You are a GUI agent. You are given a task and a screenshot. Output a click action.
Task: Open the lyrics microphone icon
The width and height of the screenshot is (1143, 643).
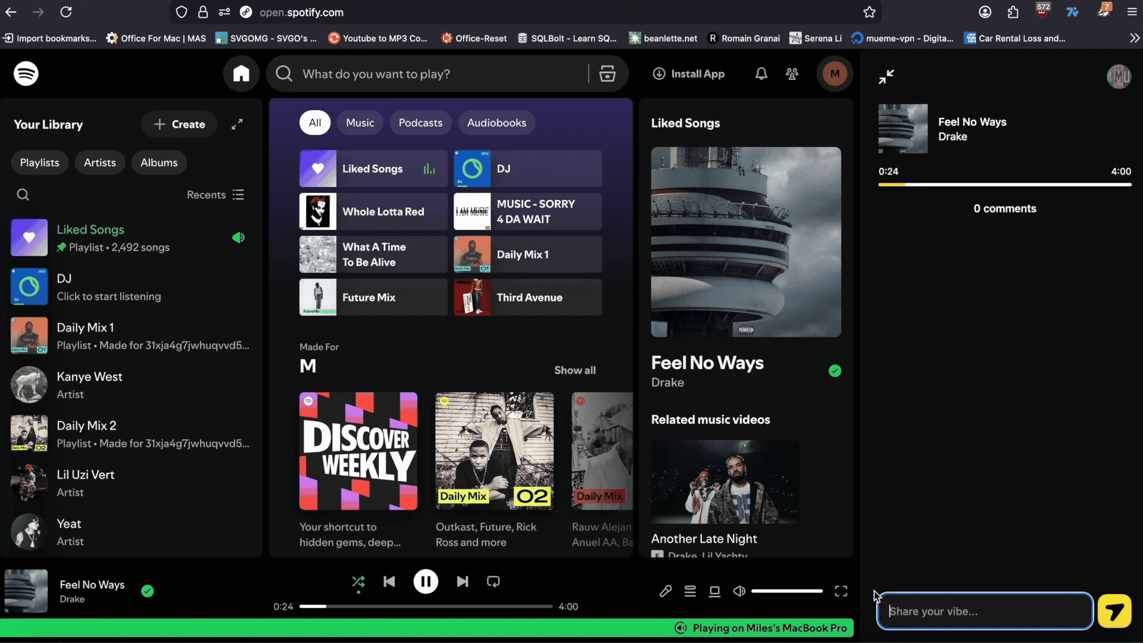pyautogui.click(x=666, y=591)
